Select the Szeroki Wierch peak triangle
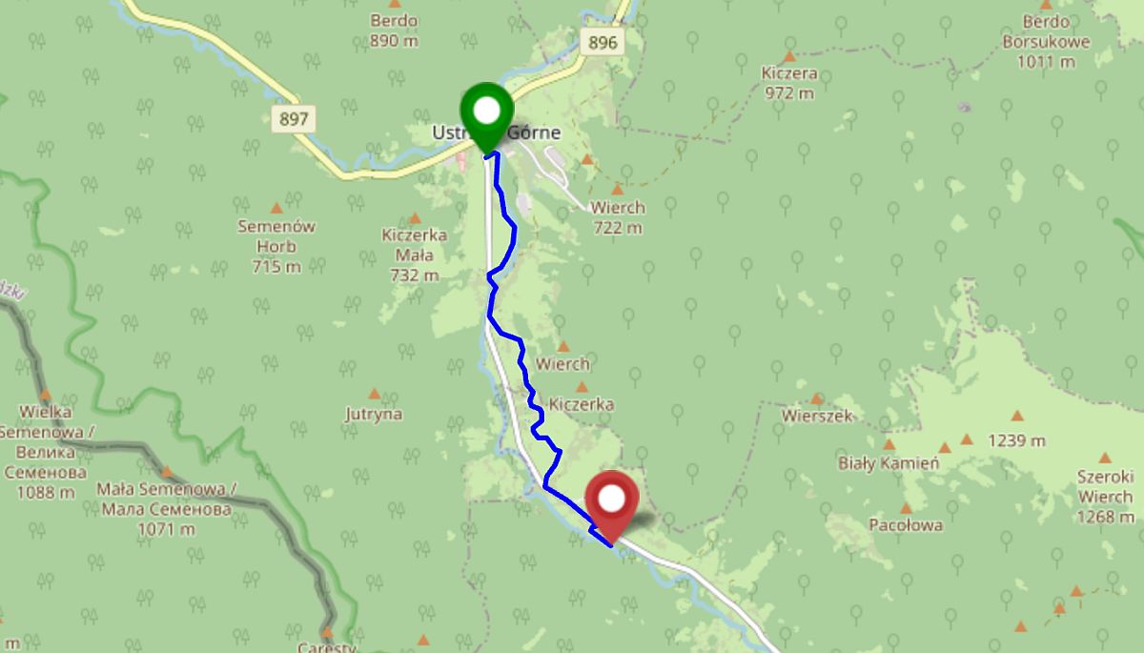 click(1105, 458)
